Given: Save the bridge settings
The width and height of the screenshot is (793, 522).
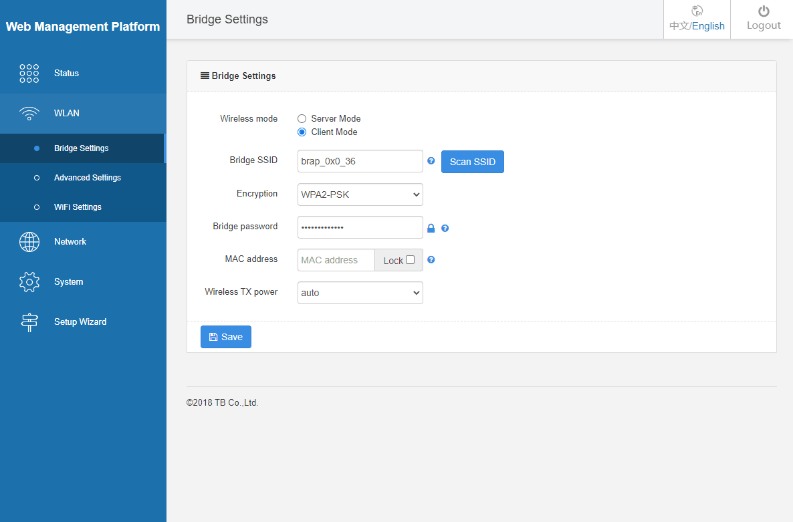Looking at the screenshot, I should coord(226,337).
